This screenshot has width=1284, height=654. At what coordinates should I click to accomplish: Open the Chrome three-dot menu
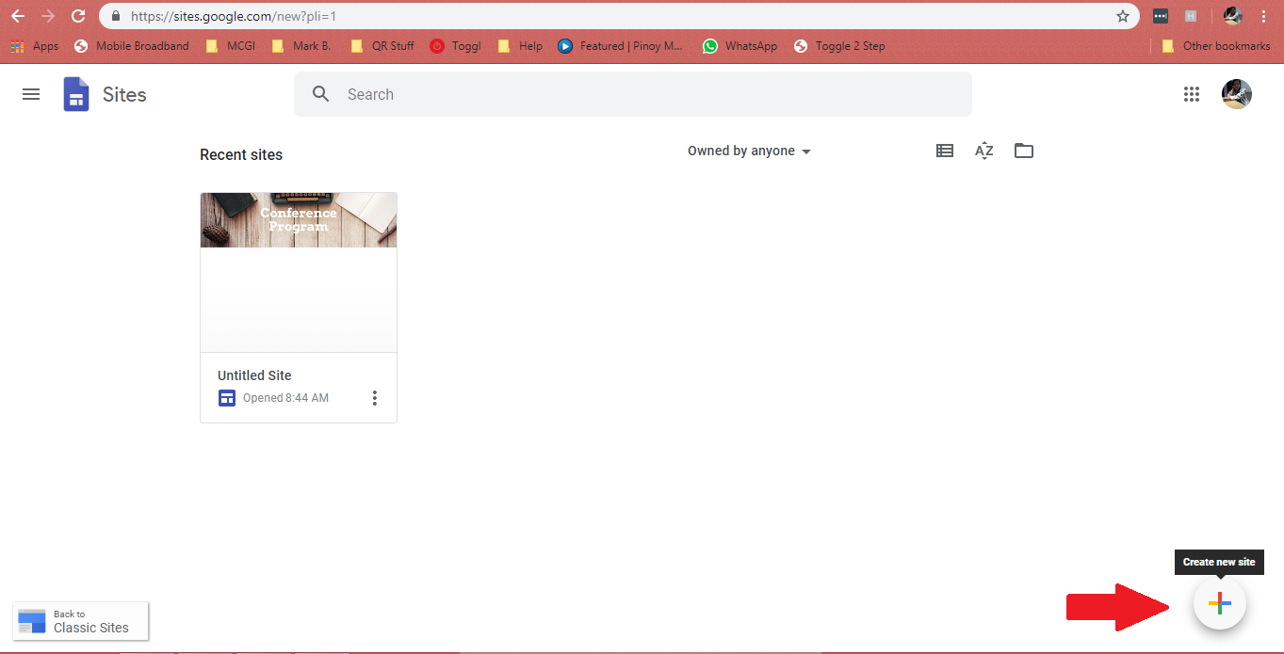click(1263, 16)
